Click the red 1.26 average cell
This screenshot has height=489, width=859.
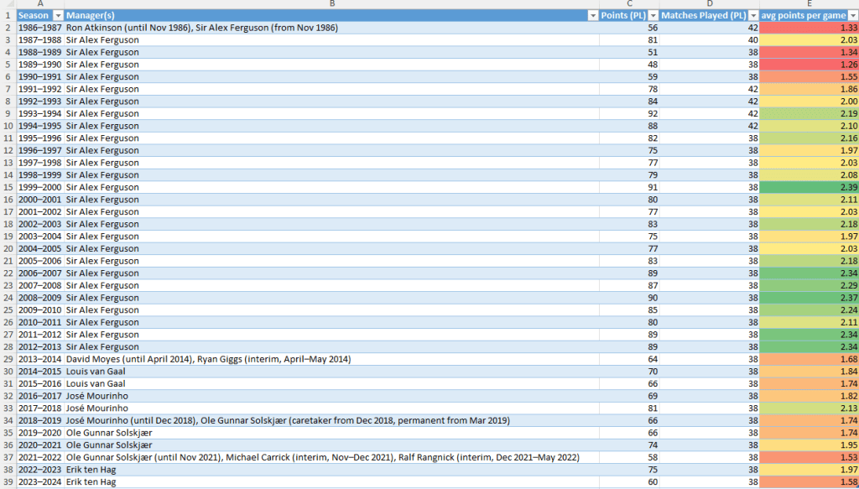(x=810, y=65)
